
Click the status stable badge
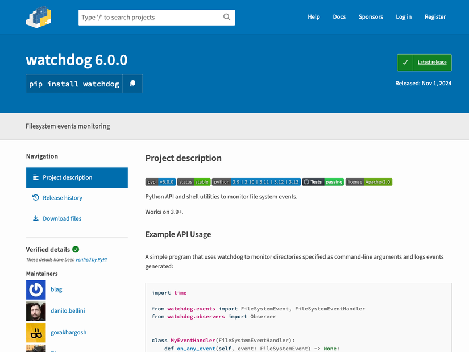pos(194,182)
